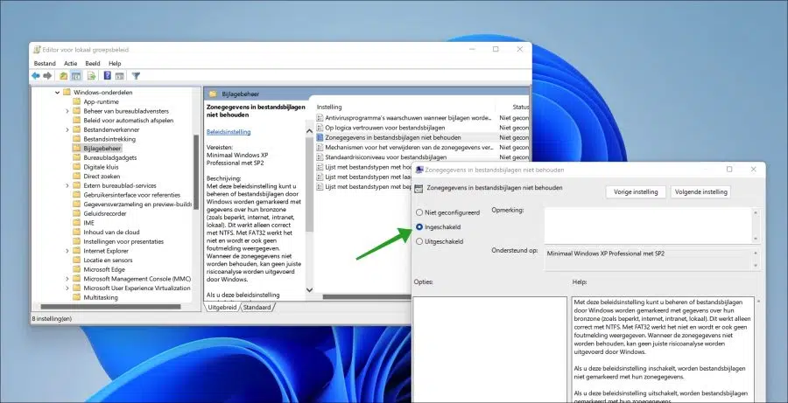Open help via the question mark toolbar icon
The image size is (788, 403).
107,76
